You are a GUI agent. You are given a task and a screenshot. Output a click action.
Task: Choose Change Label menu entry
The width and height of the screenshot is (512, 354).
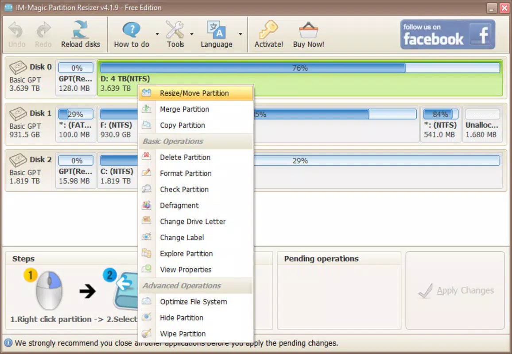coord(196,237)
